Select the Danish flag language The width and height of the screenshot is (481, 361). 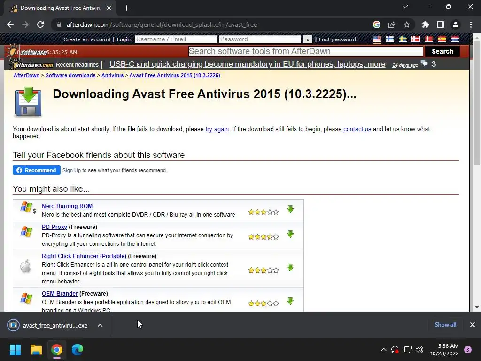pyautogui.click(x=428, y=39)
